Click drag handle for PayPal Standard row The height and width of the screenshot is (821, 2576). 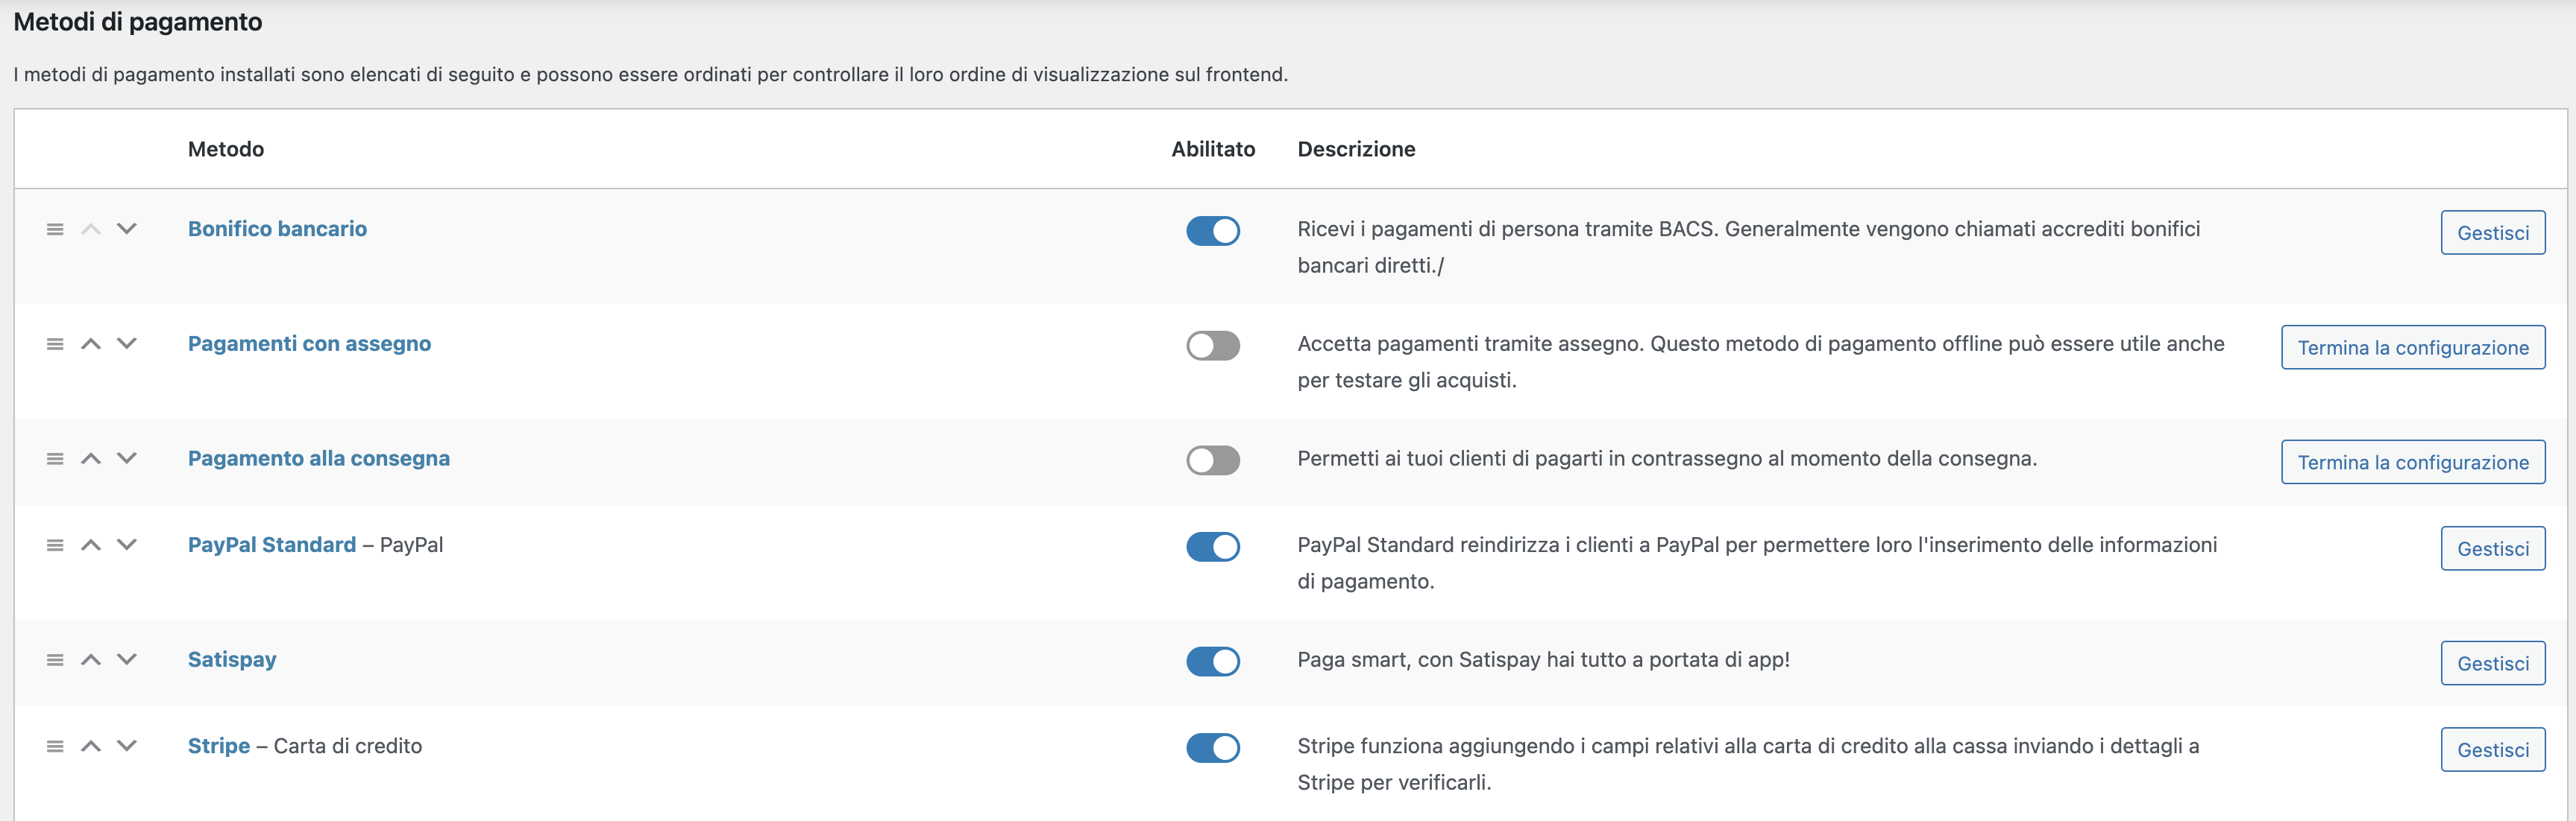(x=55, y=545)
